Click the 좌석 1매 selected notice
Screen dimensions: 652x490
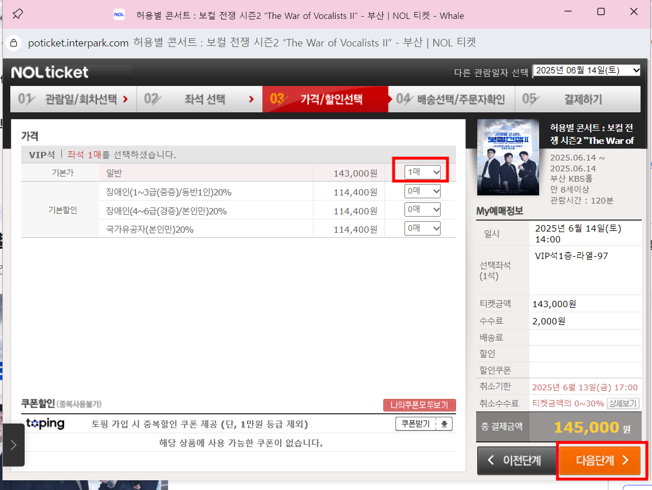click(121, 155)
